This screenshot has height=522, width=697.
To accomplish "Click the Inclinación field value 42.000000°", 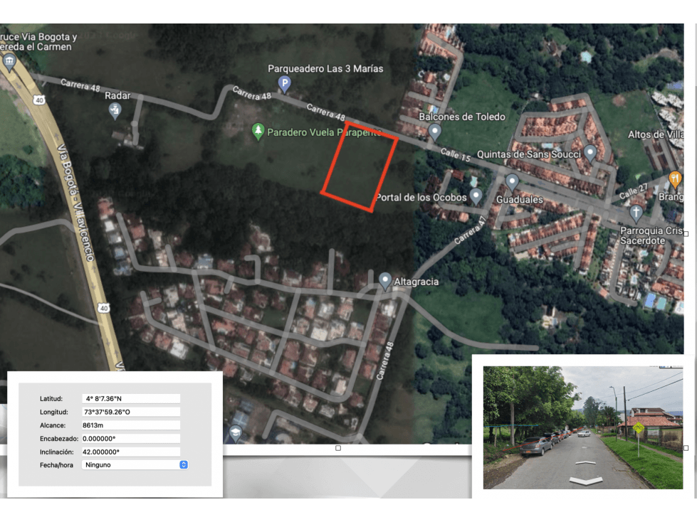I will 131,452.
